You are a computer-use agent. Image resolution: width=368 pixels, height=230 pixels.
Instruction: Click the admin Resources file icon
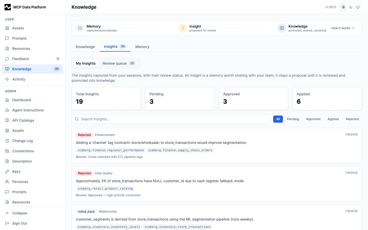[x=7, y=202]
